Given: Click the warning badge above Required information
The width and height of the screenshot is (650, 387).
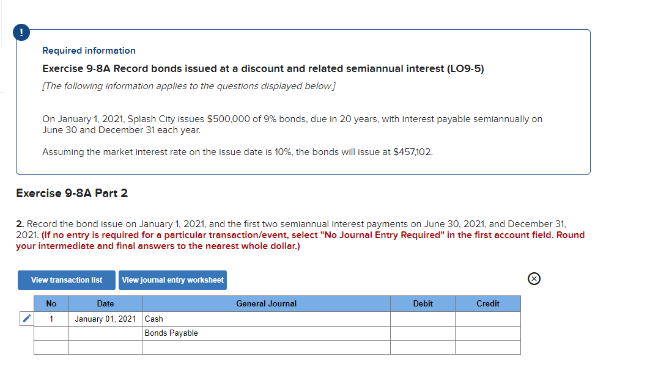Looking at the screenshot, I should (20, 32).
